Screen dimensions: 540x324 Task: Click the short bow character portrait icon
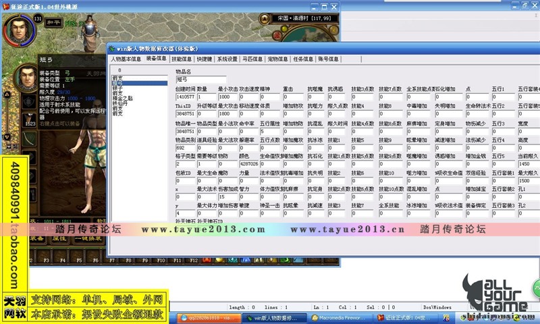pos(25,79)
